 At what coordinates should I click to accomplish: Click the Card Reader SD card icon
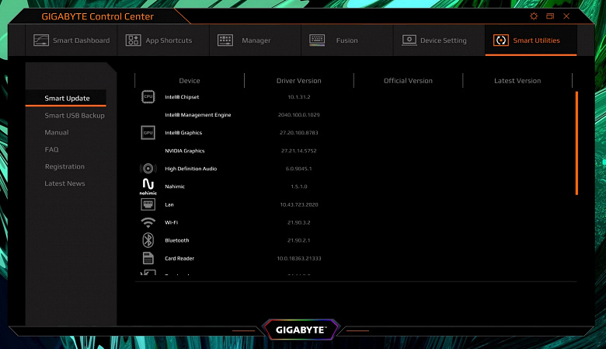148,258
